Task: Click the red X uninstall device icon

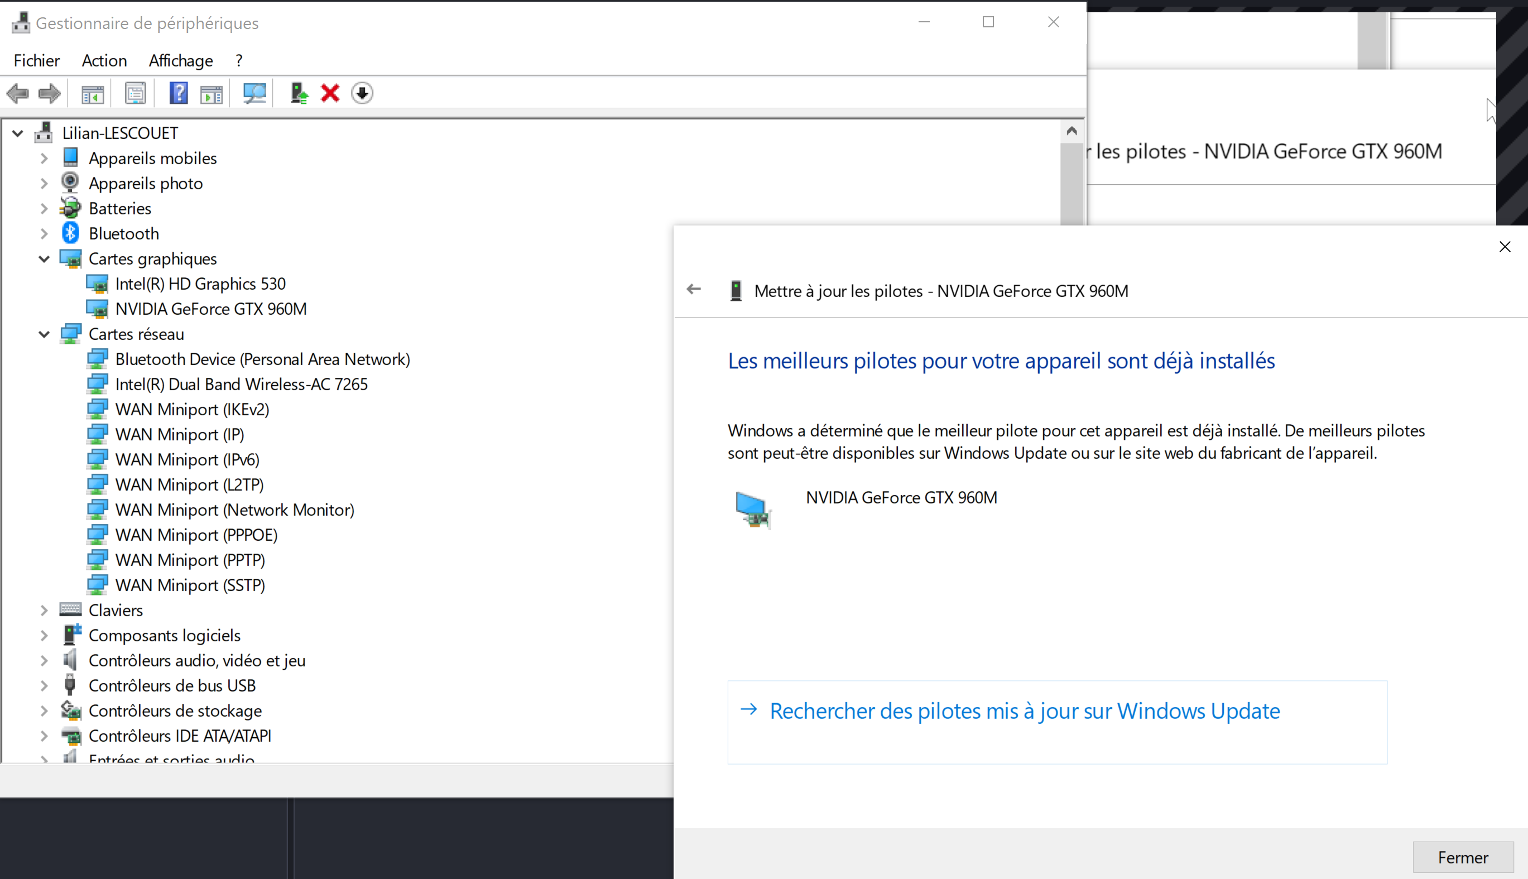Action: [330, 94]
